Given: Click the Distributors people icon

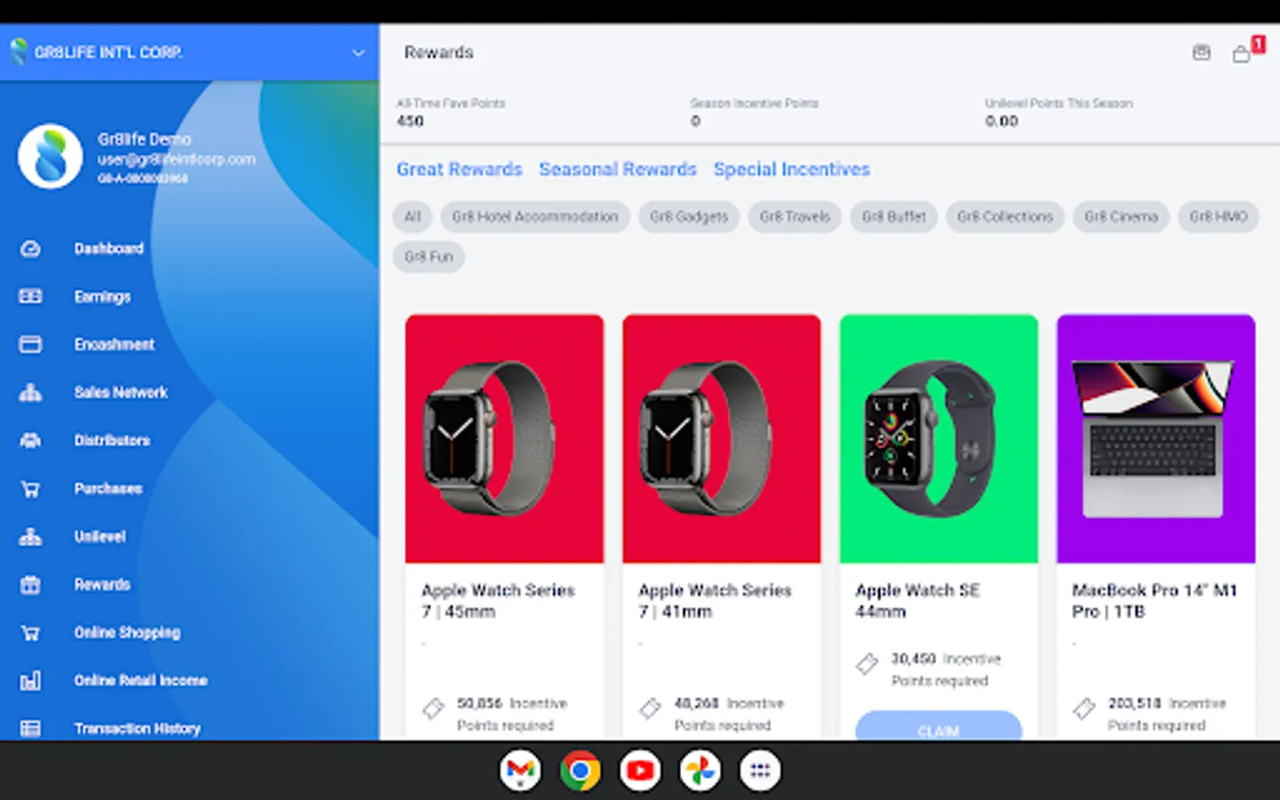Looking at the screenshot, I should (30, 441).
